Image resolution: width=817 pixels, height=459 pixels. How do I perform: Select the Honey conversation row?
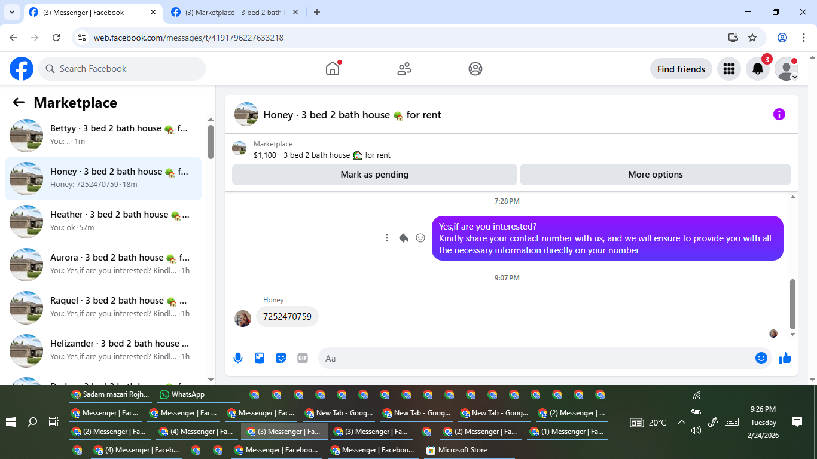[x=103, y=179]
